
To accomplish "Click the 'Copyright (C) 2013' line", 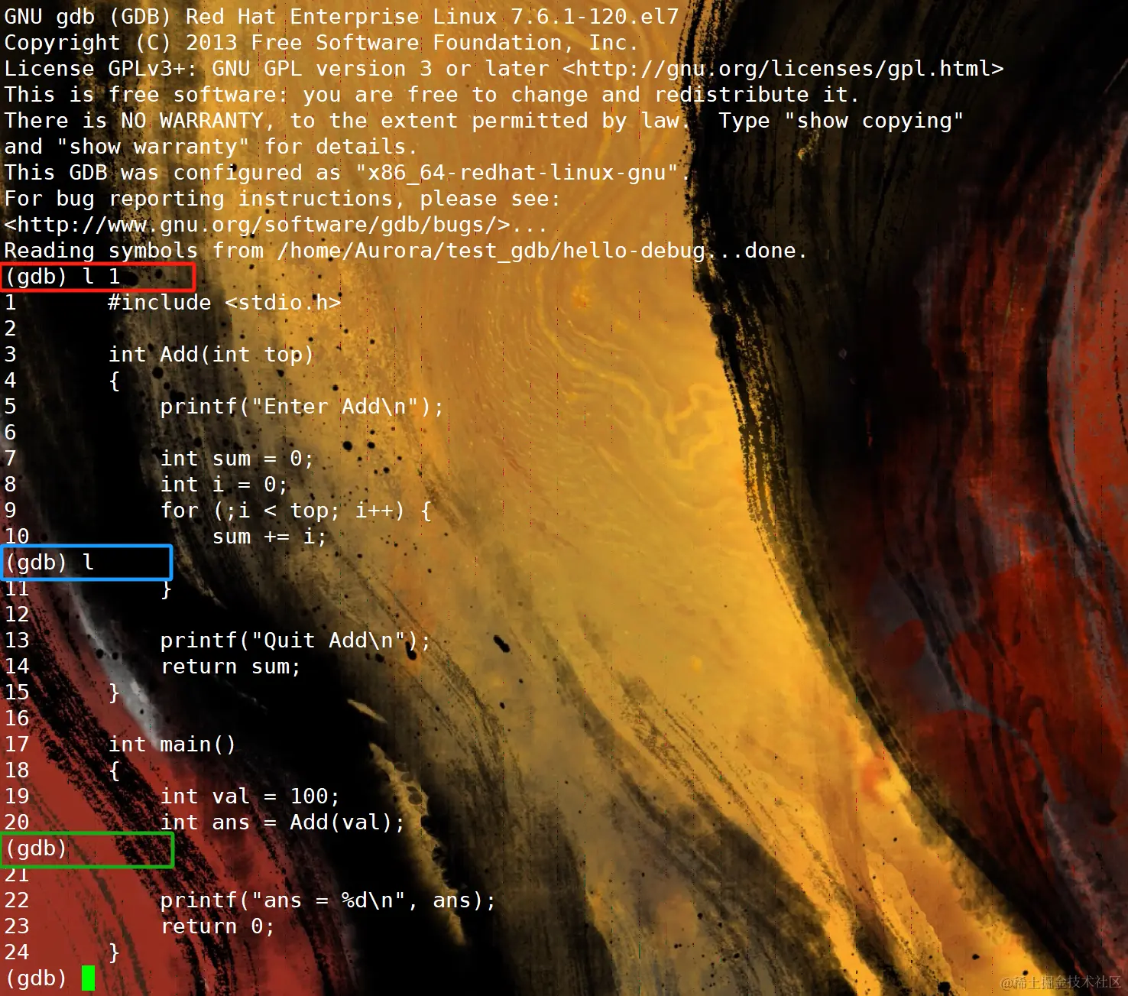I will coord(322,43).
